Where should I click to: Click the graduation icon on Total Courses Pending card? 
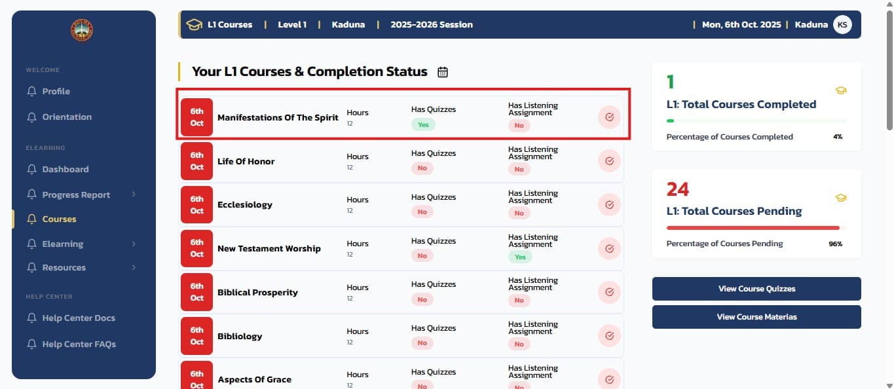[842, 196]
